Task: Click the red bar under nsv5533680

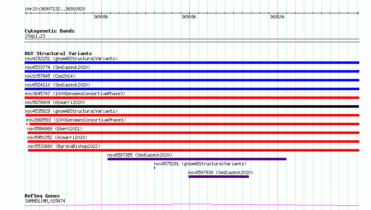Action: (193, 150)
